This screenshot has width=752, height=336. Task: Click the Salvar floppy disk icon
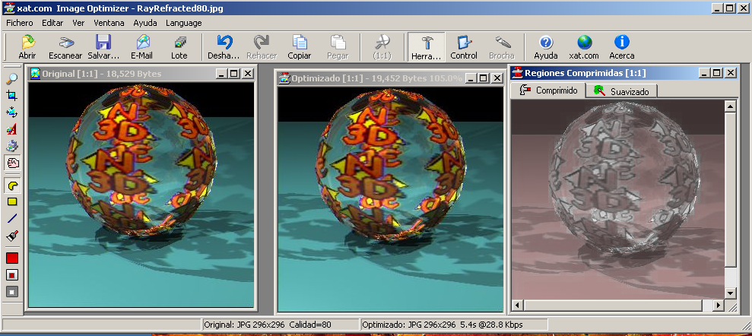click(x=103, y=43)
